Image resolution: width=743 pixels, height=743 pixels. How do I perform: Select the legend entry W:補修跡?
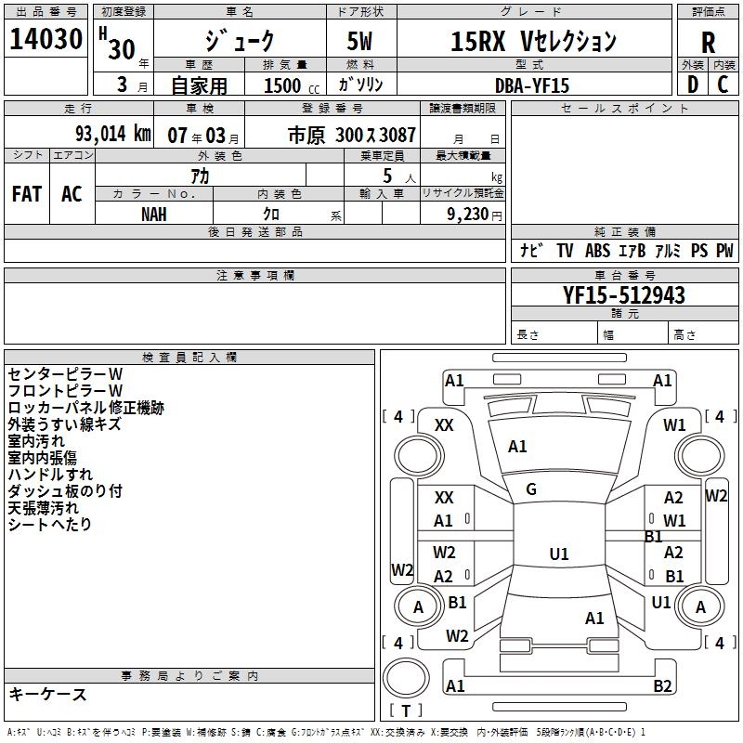point(206,733)
